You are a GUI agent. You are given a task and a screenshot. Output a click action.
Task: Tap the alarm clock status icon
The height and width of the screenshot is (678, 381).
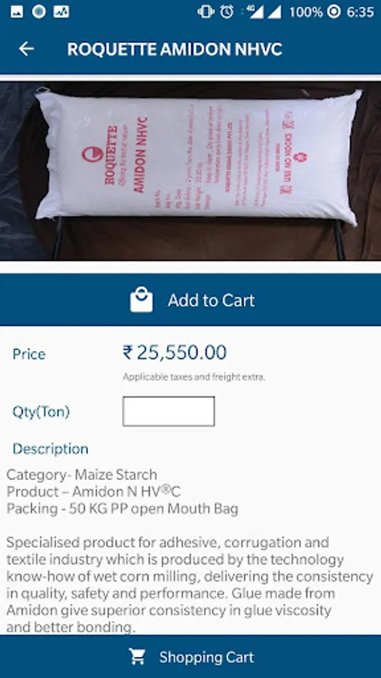[227, 11]
